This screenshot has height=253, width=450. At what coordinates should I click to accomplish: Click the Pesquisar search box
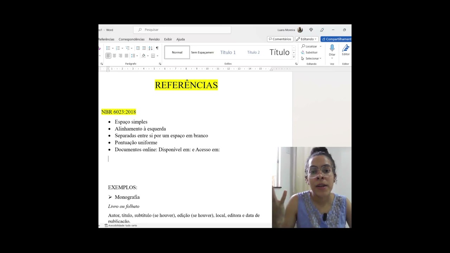click(x=182, y=30)
